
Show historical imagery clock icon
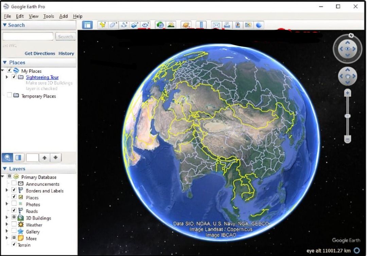160,25
